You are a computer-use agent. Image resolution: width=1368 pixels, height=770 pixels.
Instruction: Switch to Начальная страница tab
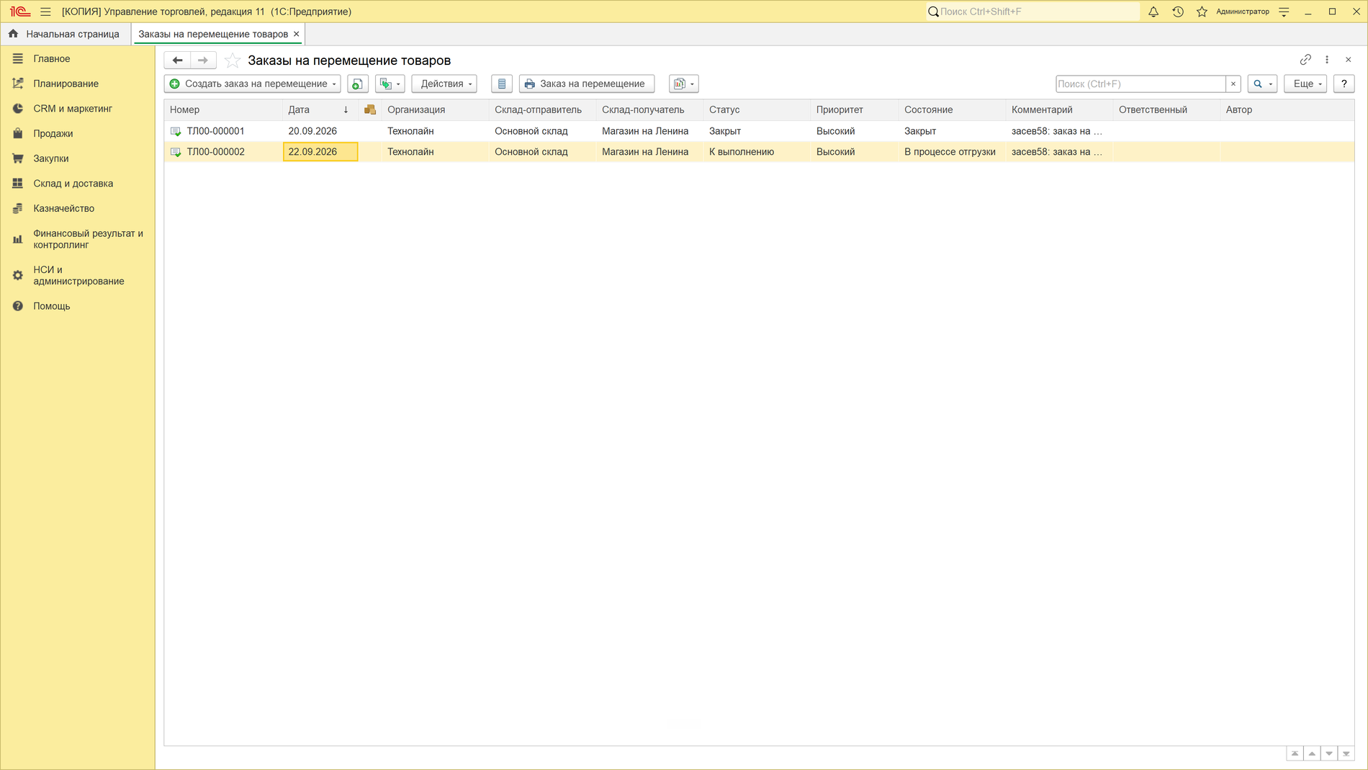tap(65, 34)
